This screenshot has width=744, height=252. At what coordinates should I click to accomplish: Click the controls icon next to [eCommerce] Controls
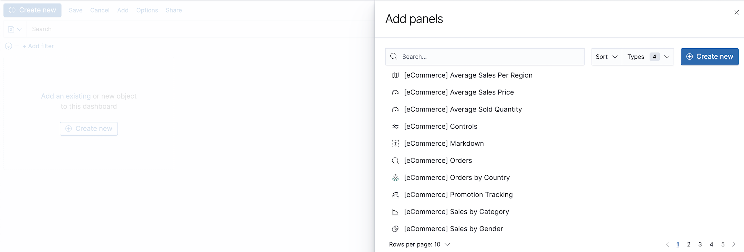(x=395, y=126)
